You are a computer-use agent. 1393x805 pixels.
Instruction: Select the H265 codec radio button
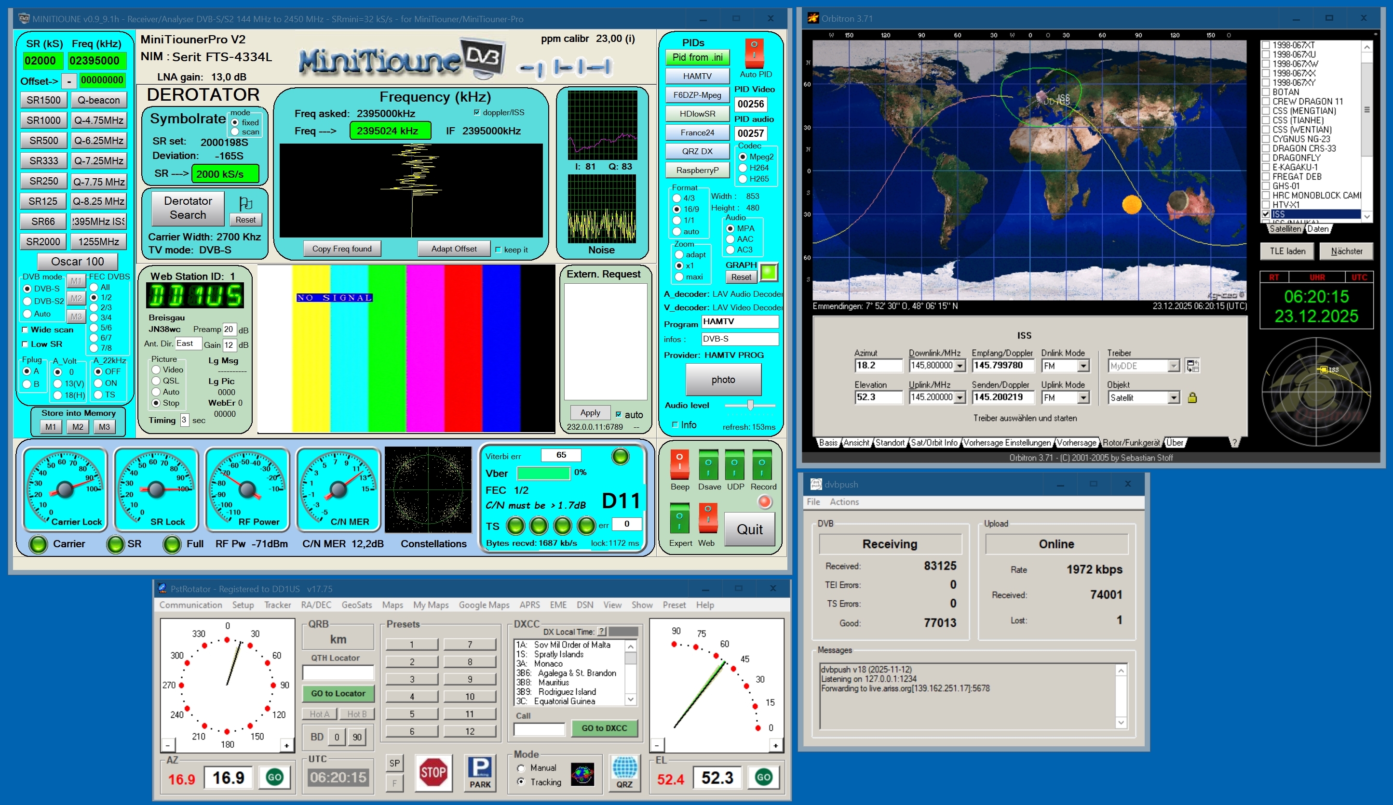coord(743,179)
